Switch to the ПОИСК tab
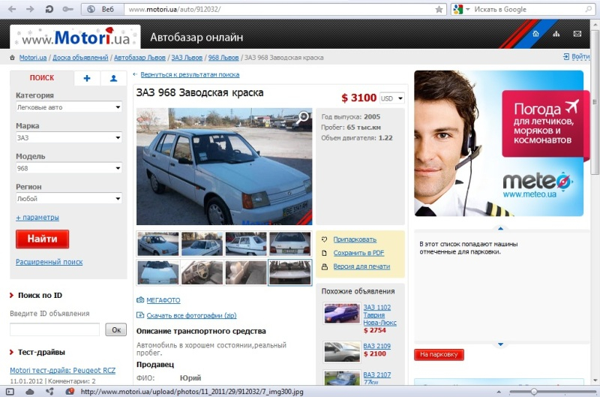 42,78
